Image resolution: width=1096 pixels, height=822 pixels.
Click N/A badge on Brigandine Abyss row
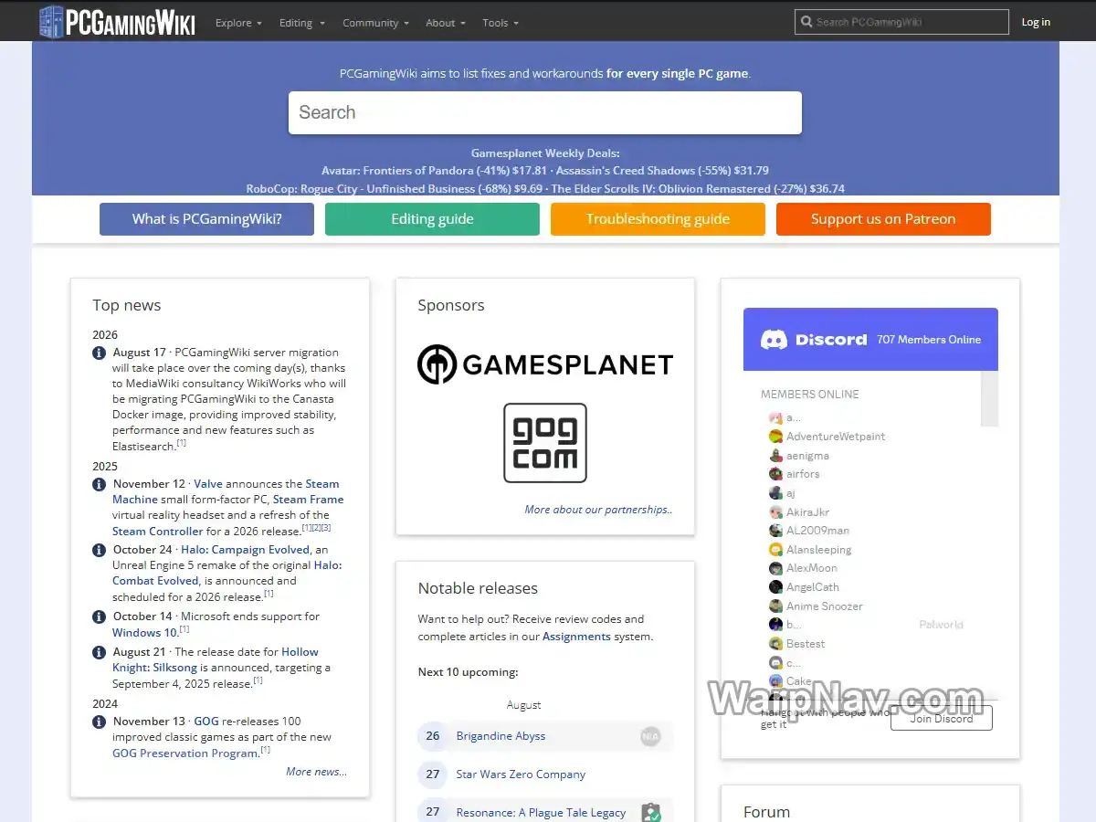pyautogui.click(x=650, y=736)
